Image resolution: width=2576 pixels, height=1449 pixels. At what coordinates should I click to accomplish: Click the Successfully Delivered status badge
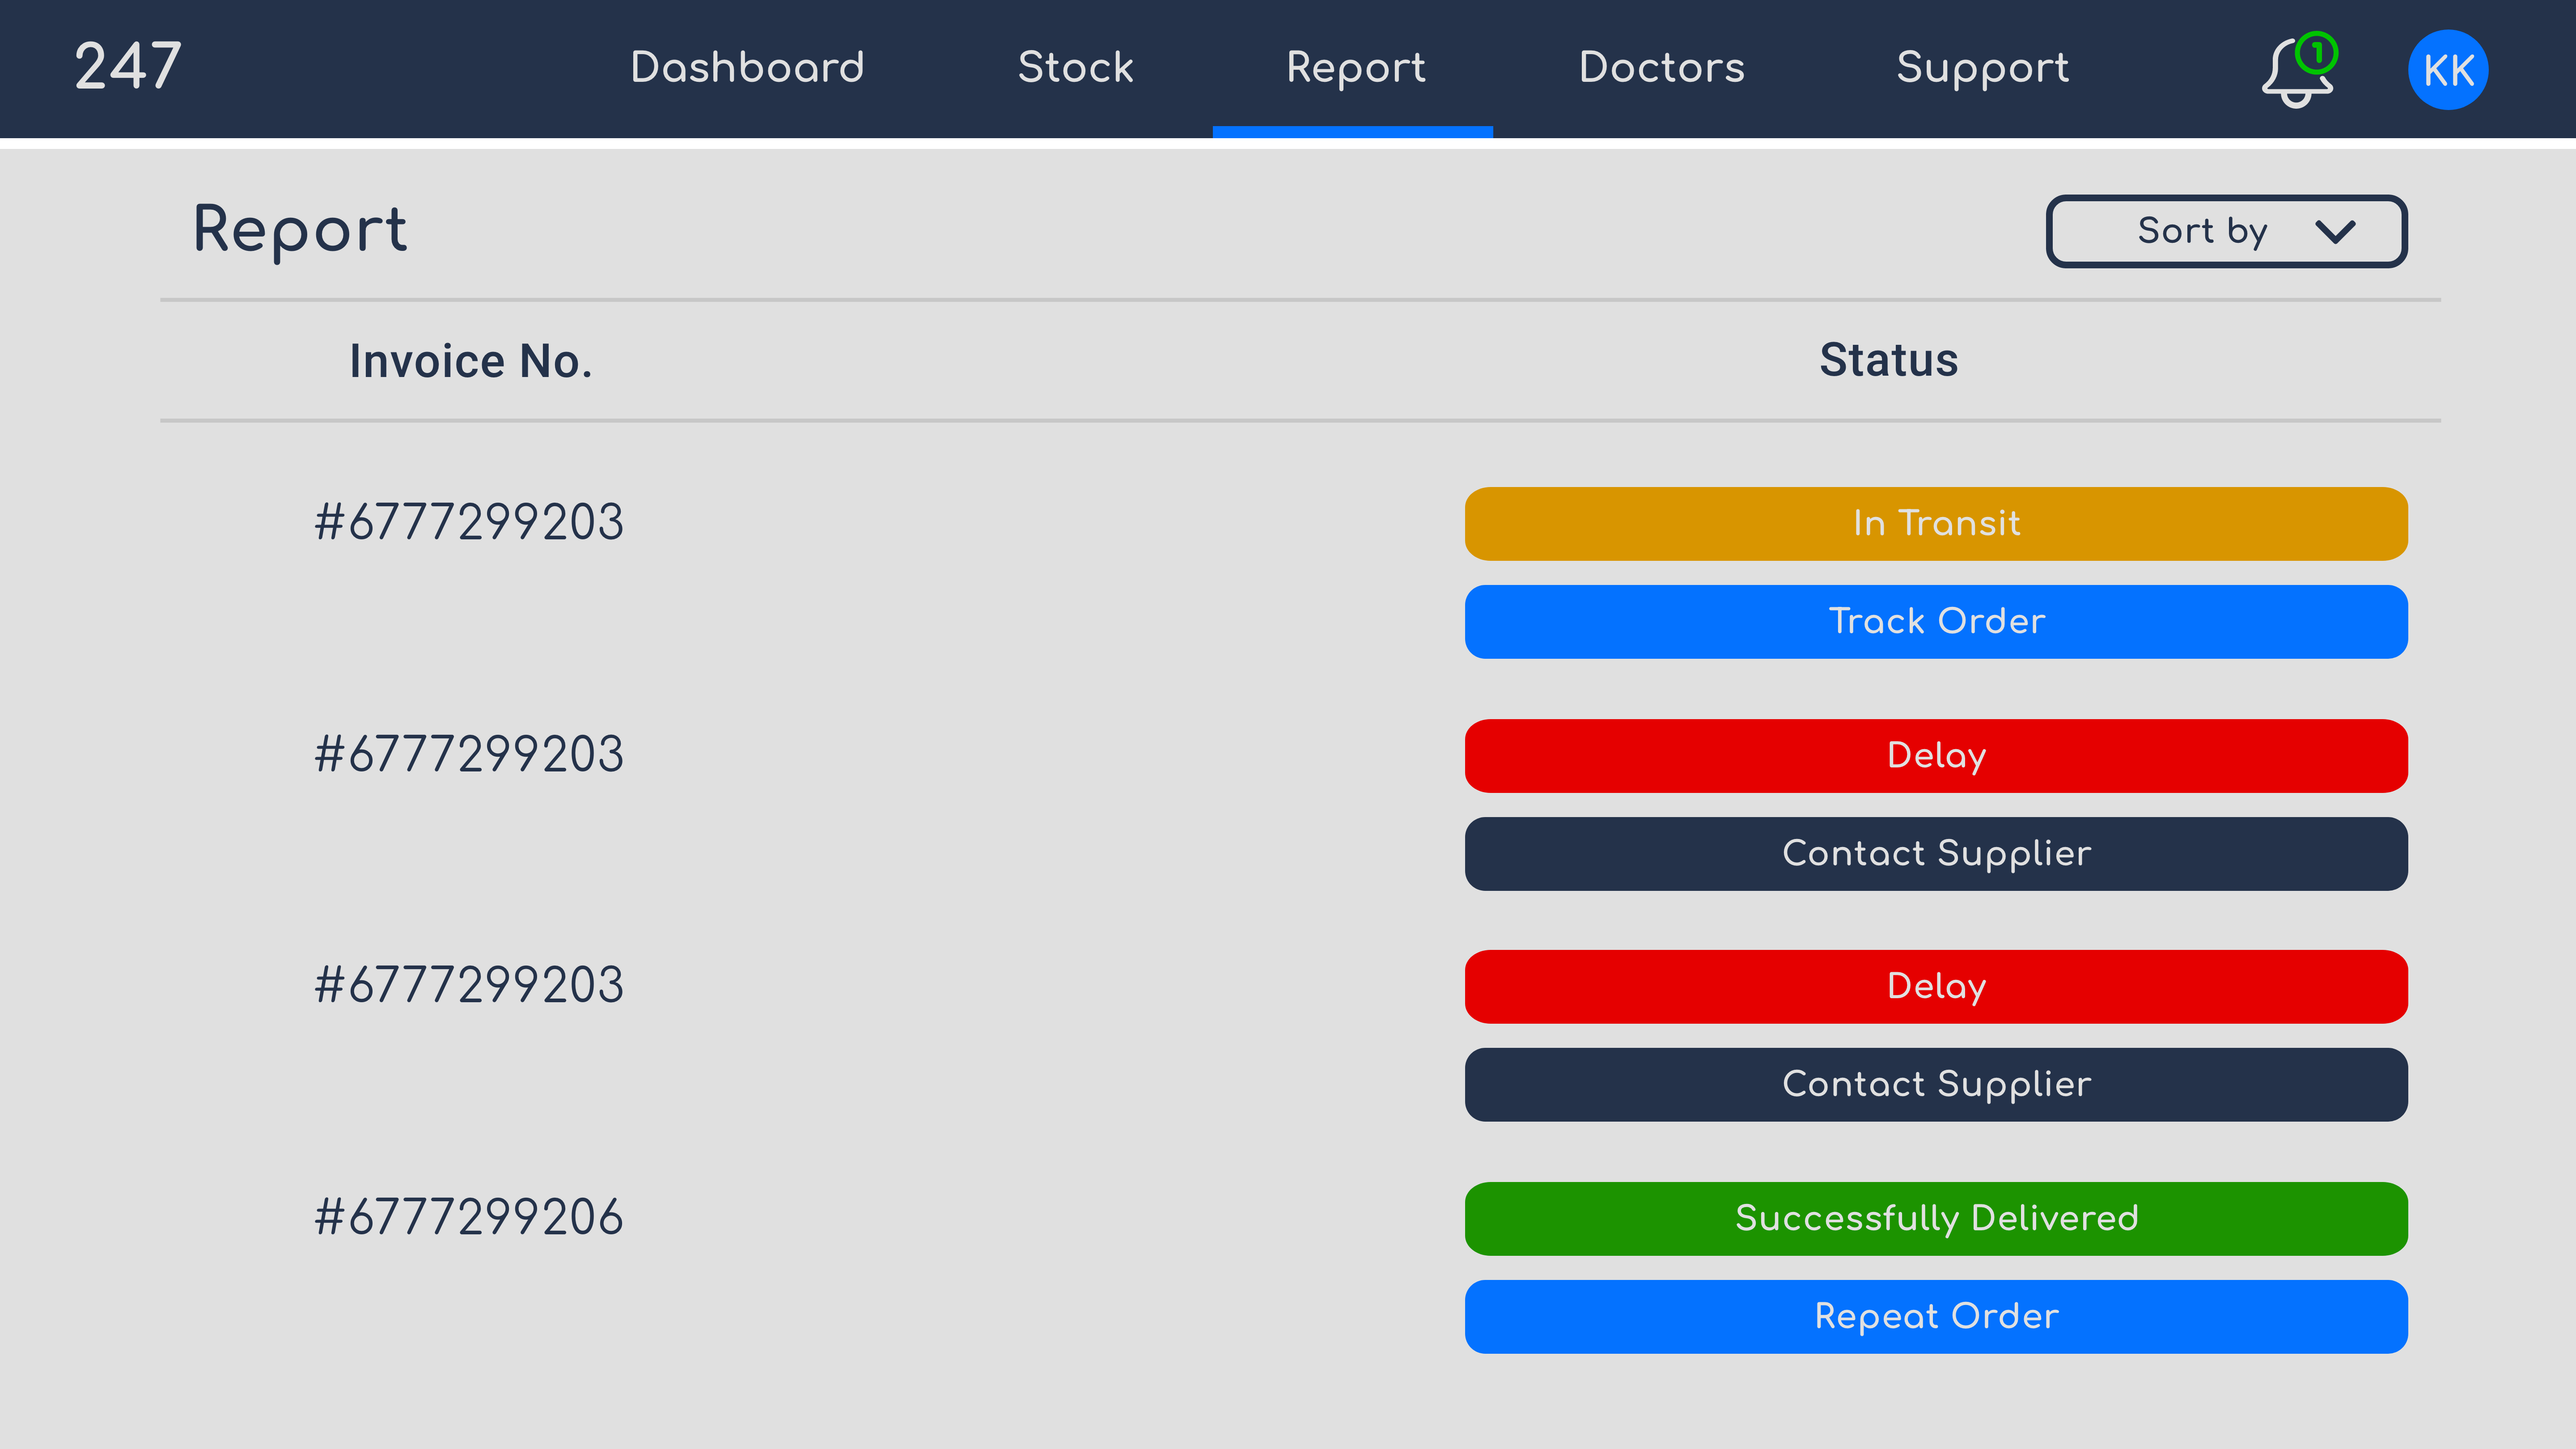[1936, 1219]
